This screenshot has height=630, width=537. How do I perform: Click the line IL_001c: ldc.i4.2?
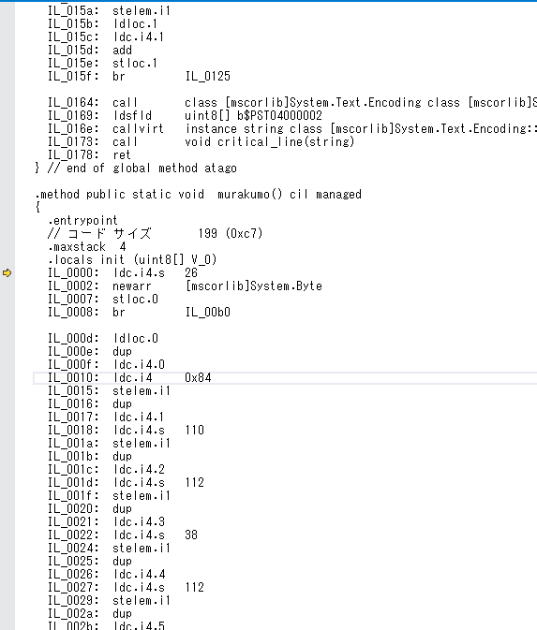[x=106, y=469]
